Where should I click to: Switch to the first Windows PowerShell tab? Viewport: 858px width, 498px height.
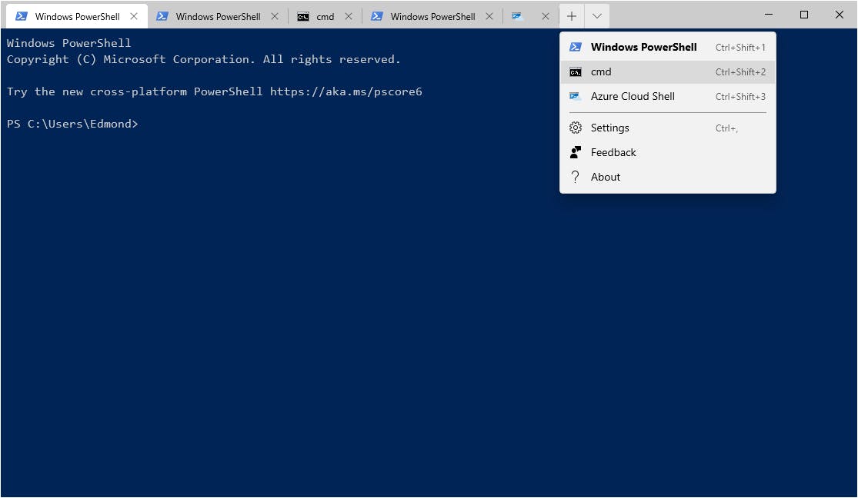pyautogui.click(x=77, y=16)
